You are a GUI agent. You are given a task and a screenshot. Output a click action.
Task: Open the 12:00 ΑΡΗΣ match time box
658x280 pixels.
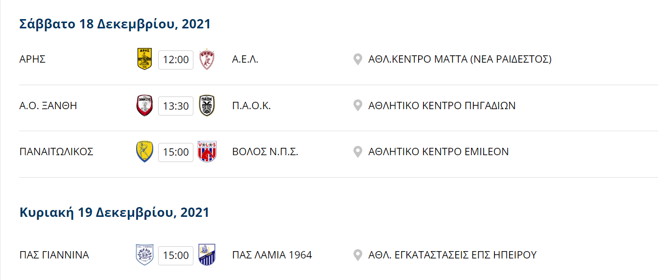[176, 60]
